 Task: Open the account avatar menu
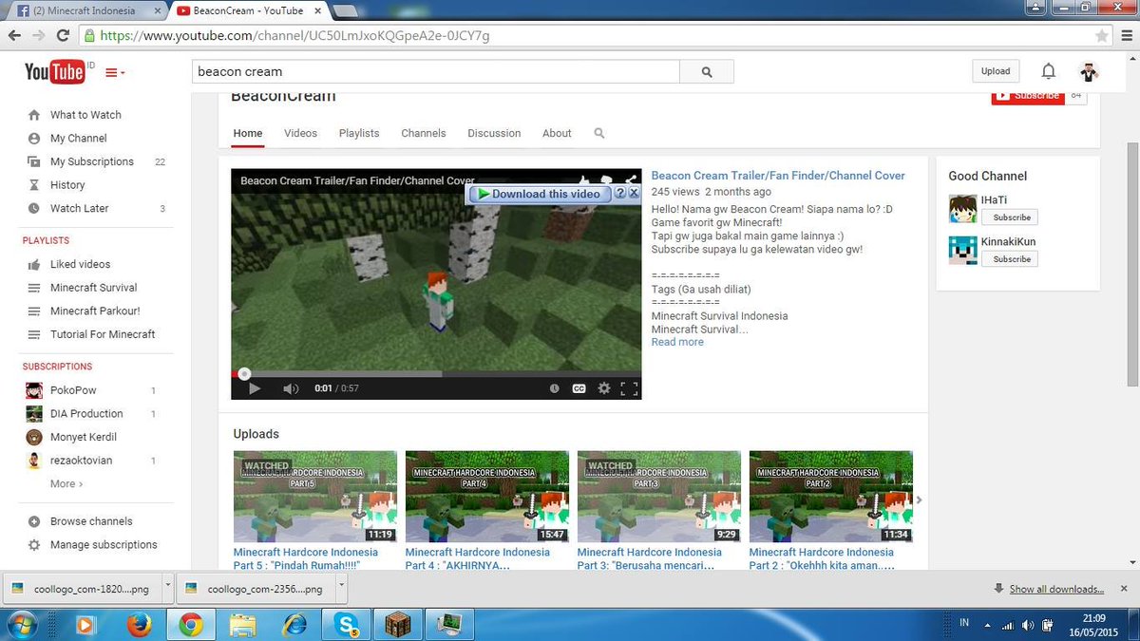(x=1089, y=71)
